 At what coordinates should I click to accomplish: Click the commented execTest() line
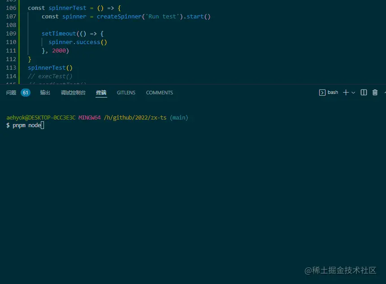(50, 76)
